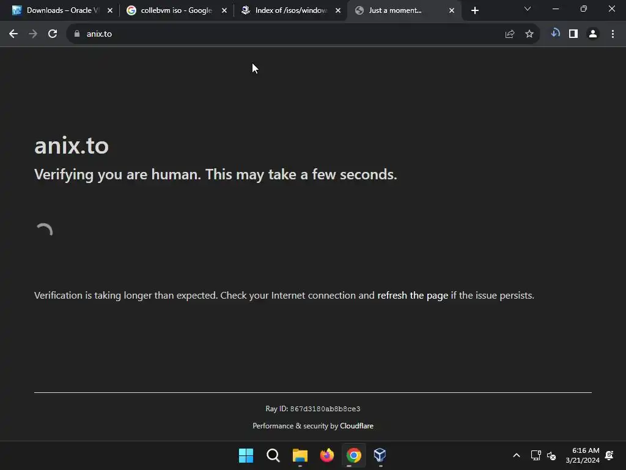Minimize the Chrome window
Screen dimensions: 626x470
(555, 9)
